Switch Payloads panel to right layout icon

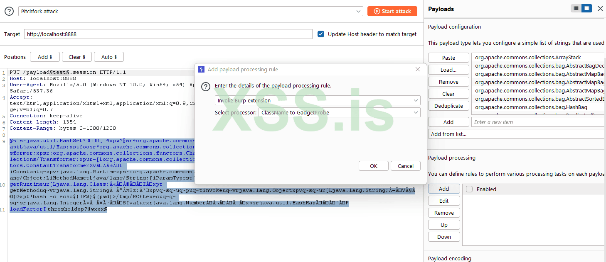(587, 8)
